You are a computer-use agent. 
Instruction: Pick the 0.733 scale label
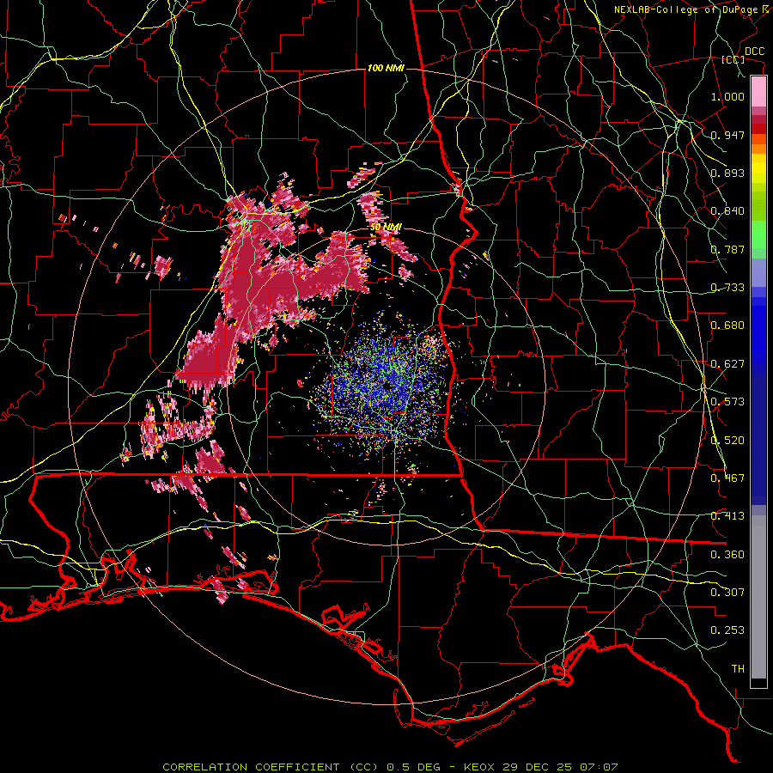click(727, 288)
